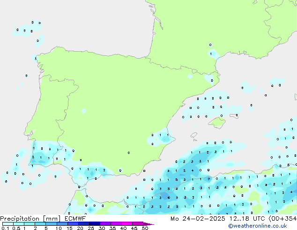297x230 pixels.
Task: Click the legend label '35'
Action: click(112, 228)
